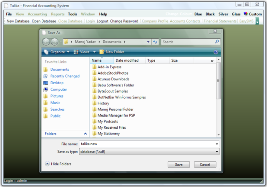Open the Tools menu
The image size is (267, 187).
73,14
